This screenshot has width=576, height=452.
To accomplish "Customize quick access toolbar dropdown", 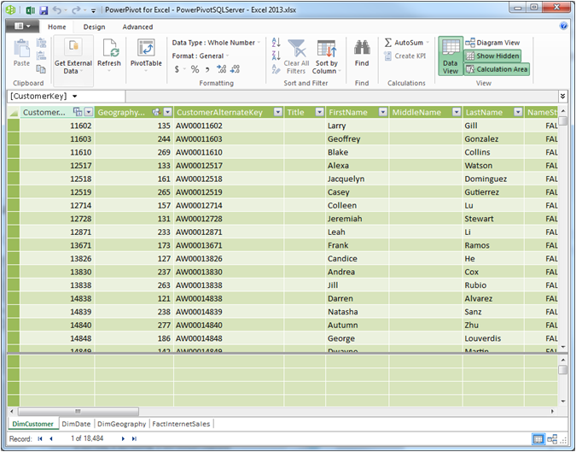I will [93, 10].
